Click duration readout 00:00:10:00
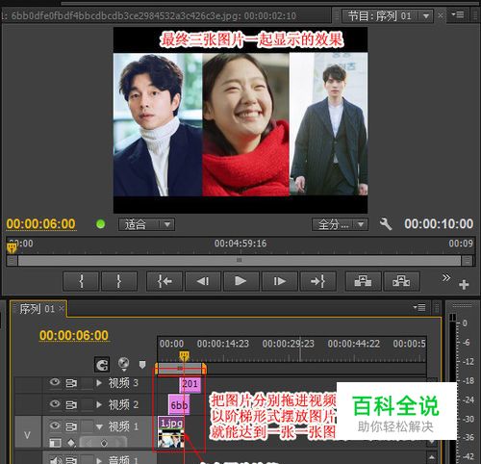 (439, 224)
